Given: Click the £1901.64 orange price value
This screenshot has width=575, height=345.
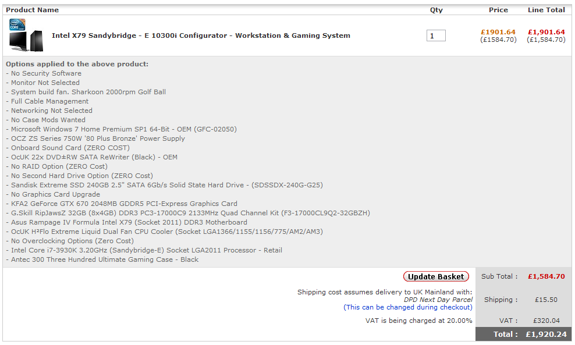Looking at the screenshot, I should point(498,32).
